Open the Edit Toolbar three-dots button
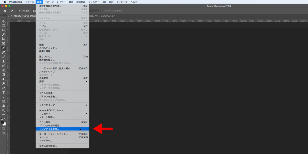The width and height of the screenshot is (308, 154). tap(3, 115)
